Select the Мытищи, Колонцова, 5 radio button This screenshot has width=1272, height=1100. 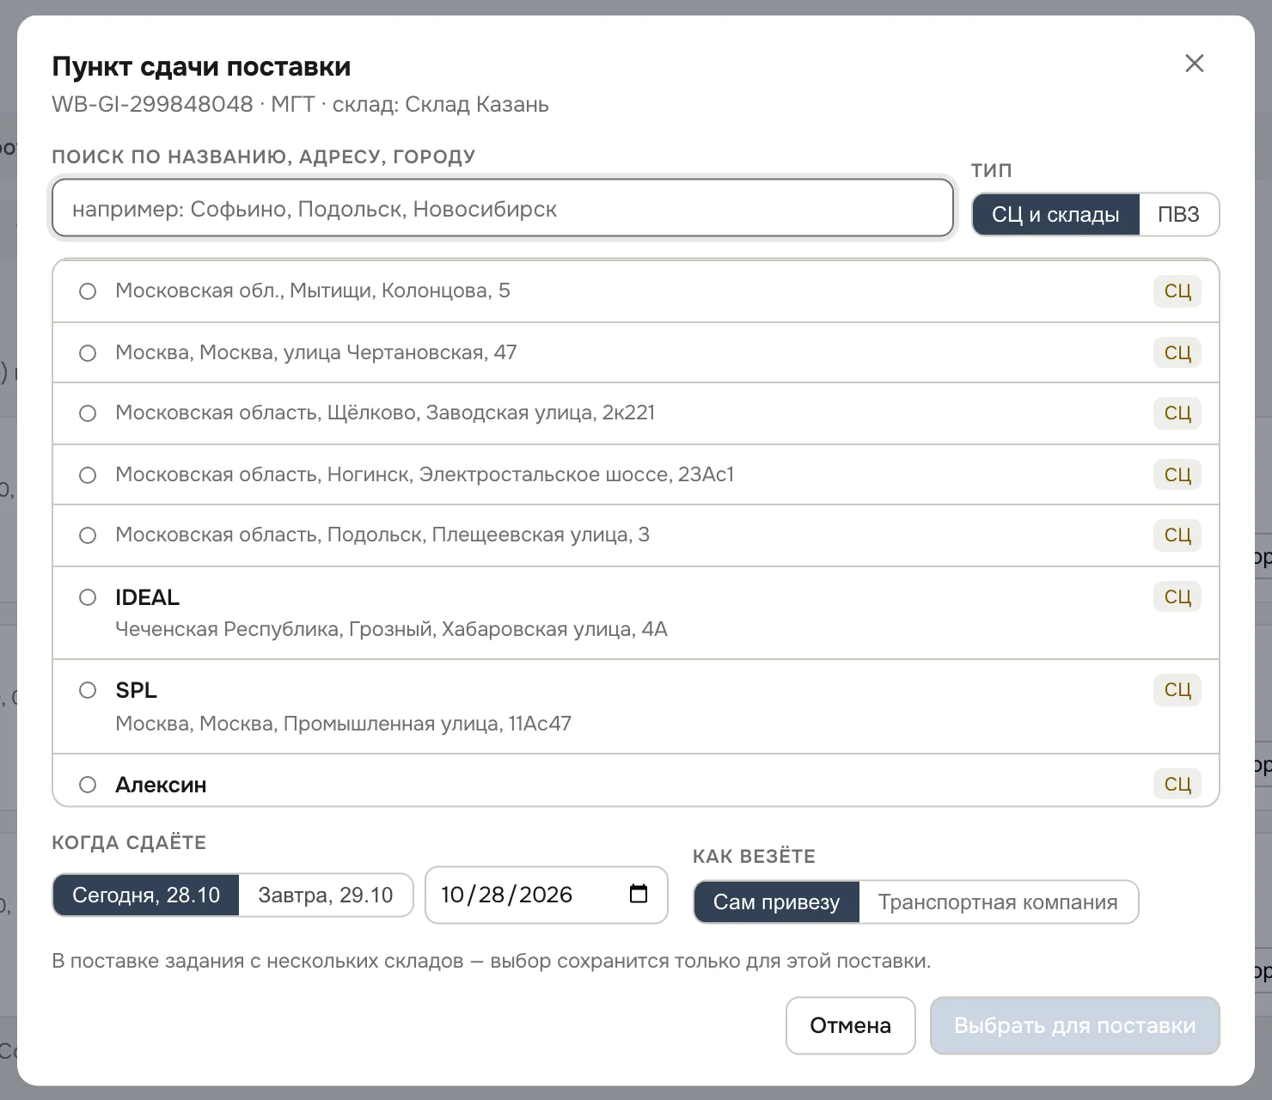[88, 291]
